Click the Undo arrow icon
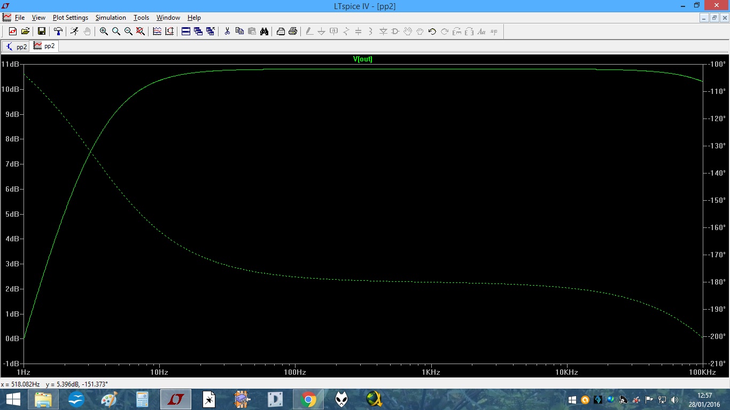730x410 pixels. coord(432,31)
